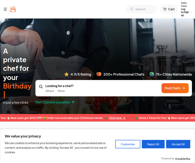Click the shopping cart icon
This screenshot has height=163, width=195.
(x=165, y=9)
